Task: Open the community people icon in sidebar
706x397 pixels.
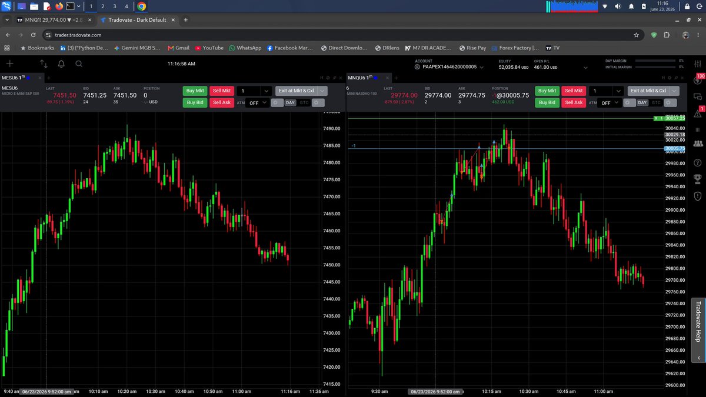Action: click(x=698, y=144)
